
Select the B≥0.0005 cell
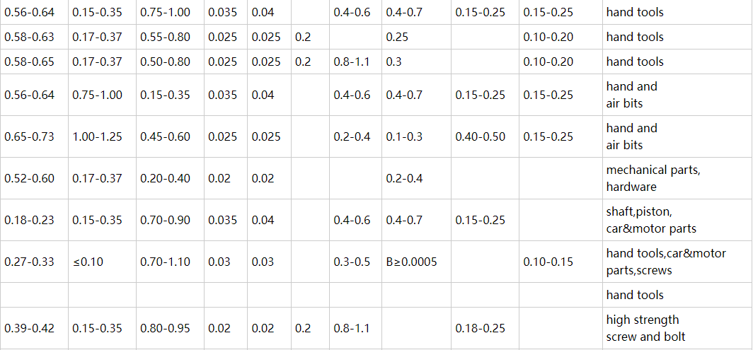(411, 262)
